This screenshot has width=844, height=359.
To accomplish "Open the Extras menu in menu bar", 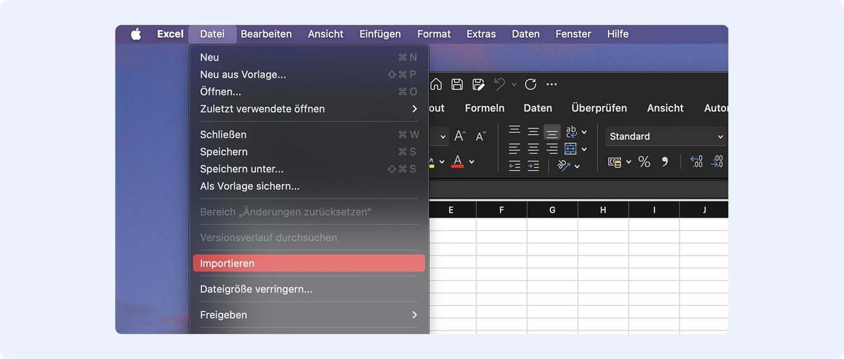I will coord(481,34).
